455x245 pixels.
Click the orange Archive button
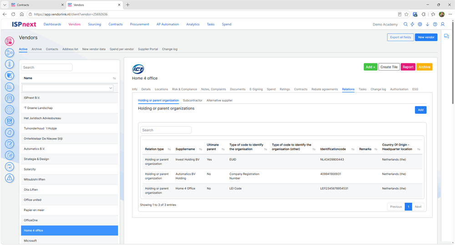(424, 67)
